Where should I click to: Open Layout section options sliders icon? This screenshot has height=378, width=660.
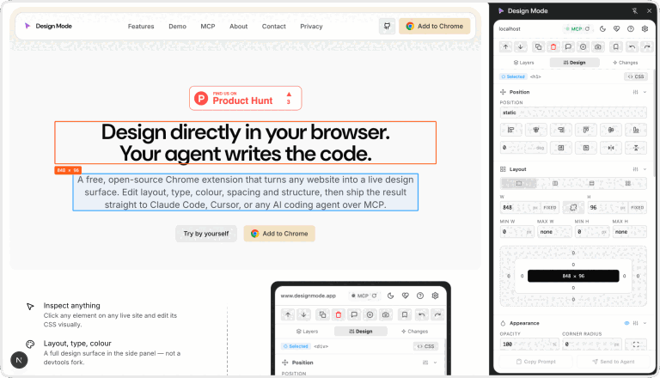coord(636,169)
